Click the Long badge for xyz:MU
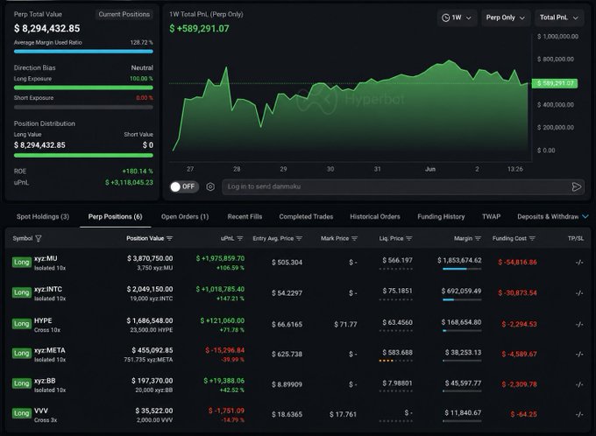Viewport: 596px width, 436px height. tap(22, 262)
